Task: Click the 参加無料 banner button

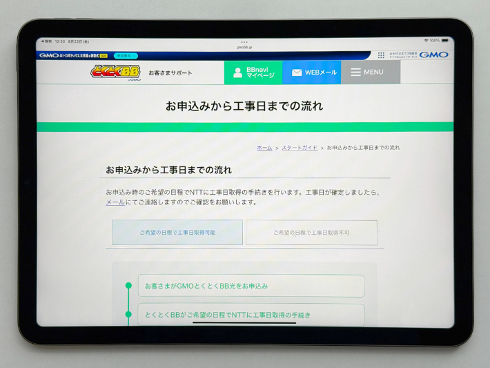Action: click(x=126, y=56)
